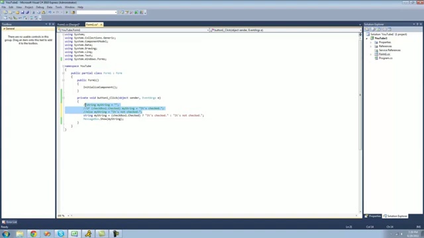Open the File menu
The image size is (424, 238).
(3, 7)
